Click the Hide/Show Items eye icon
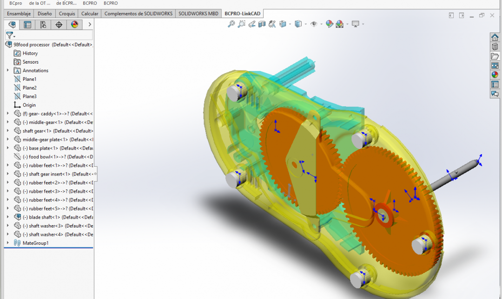Image resolution: width=502 pixels, height=299 pixels. pos(314,24)
